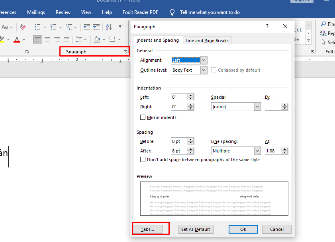Viewport: 335px width, 242px height.
Task: Dismiss the dialog with Cancel
Action: pos(277,229)
